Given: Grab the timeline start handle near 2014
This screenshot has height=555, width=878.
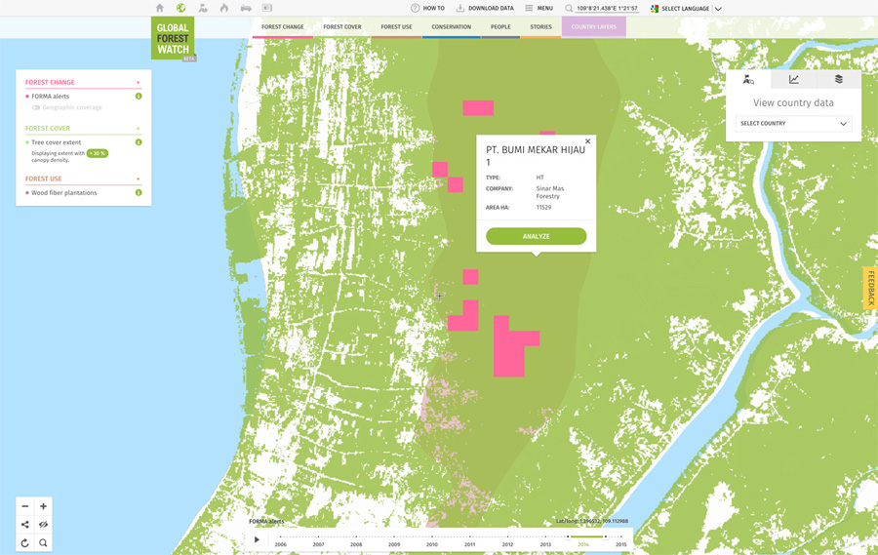Looking at the screenshot, I should pyautogui.click(x=568, y=536).
